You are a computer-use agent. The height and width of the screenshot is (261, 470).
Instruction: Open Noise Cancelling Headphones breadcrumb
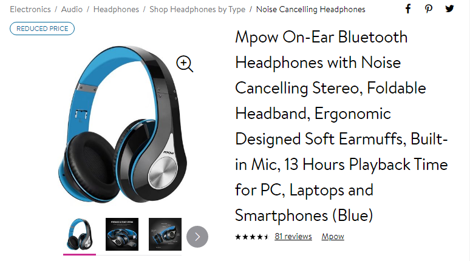[310, 9]
